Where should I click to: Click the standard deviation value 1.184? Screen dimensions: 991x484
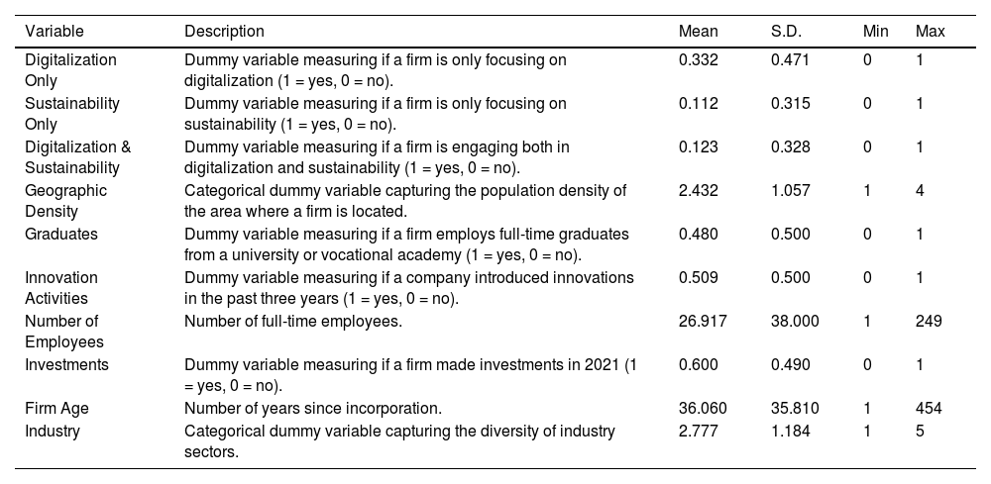[x=790, y=431]
